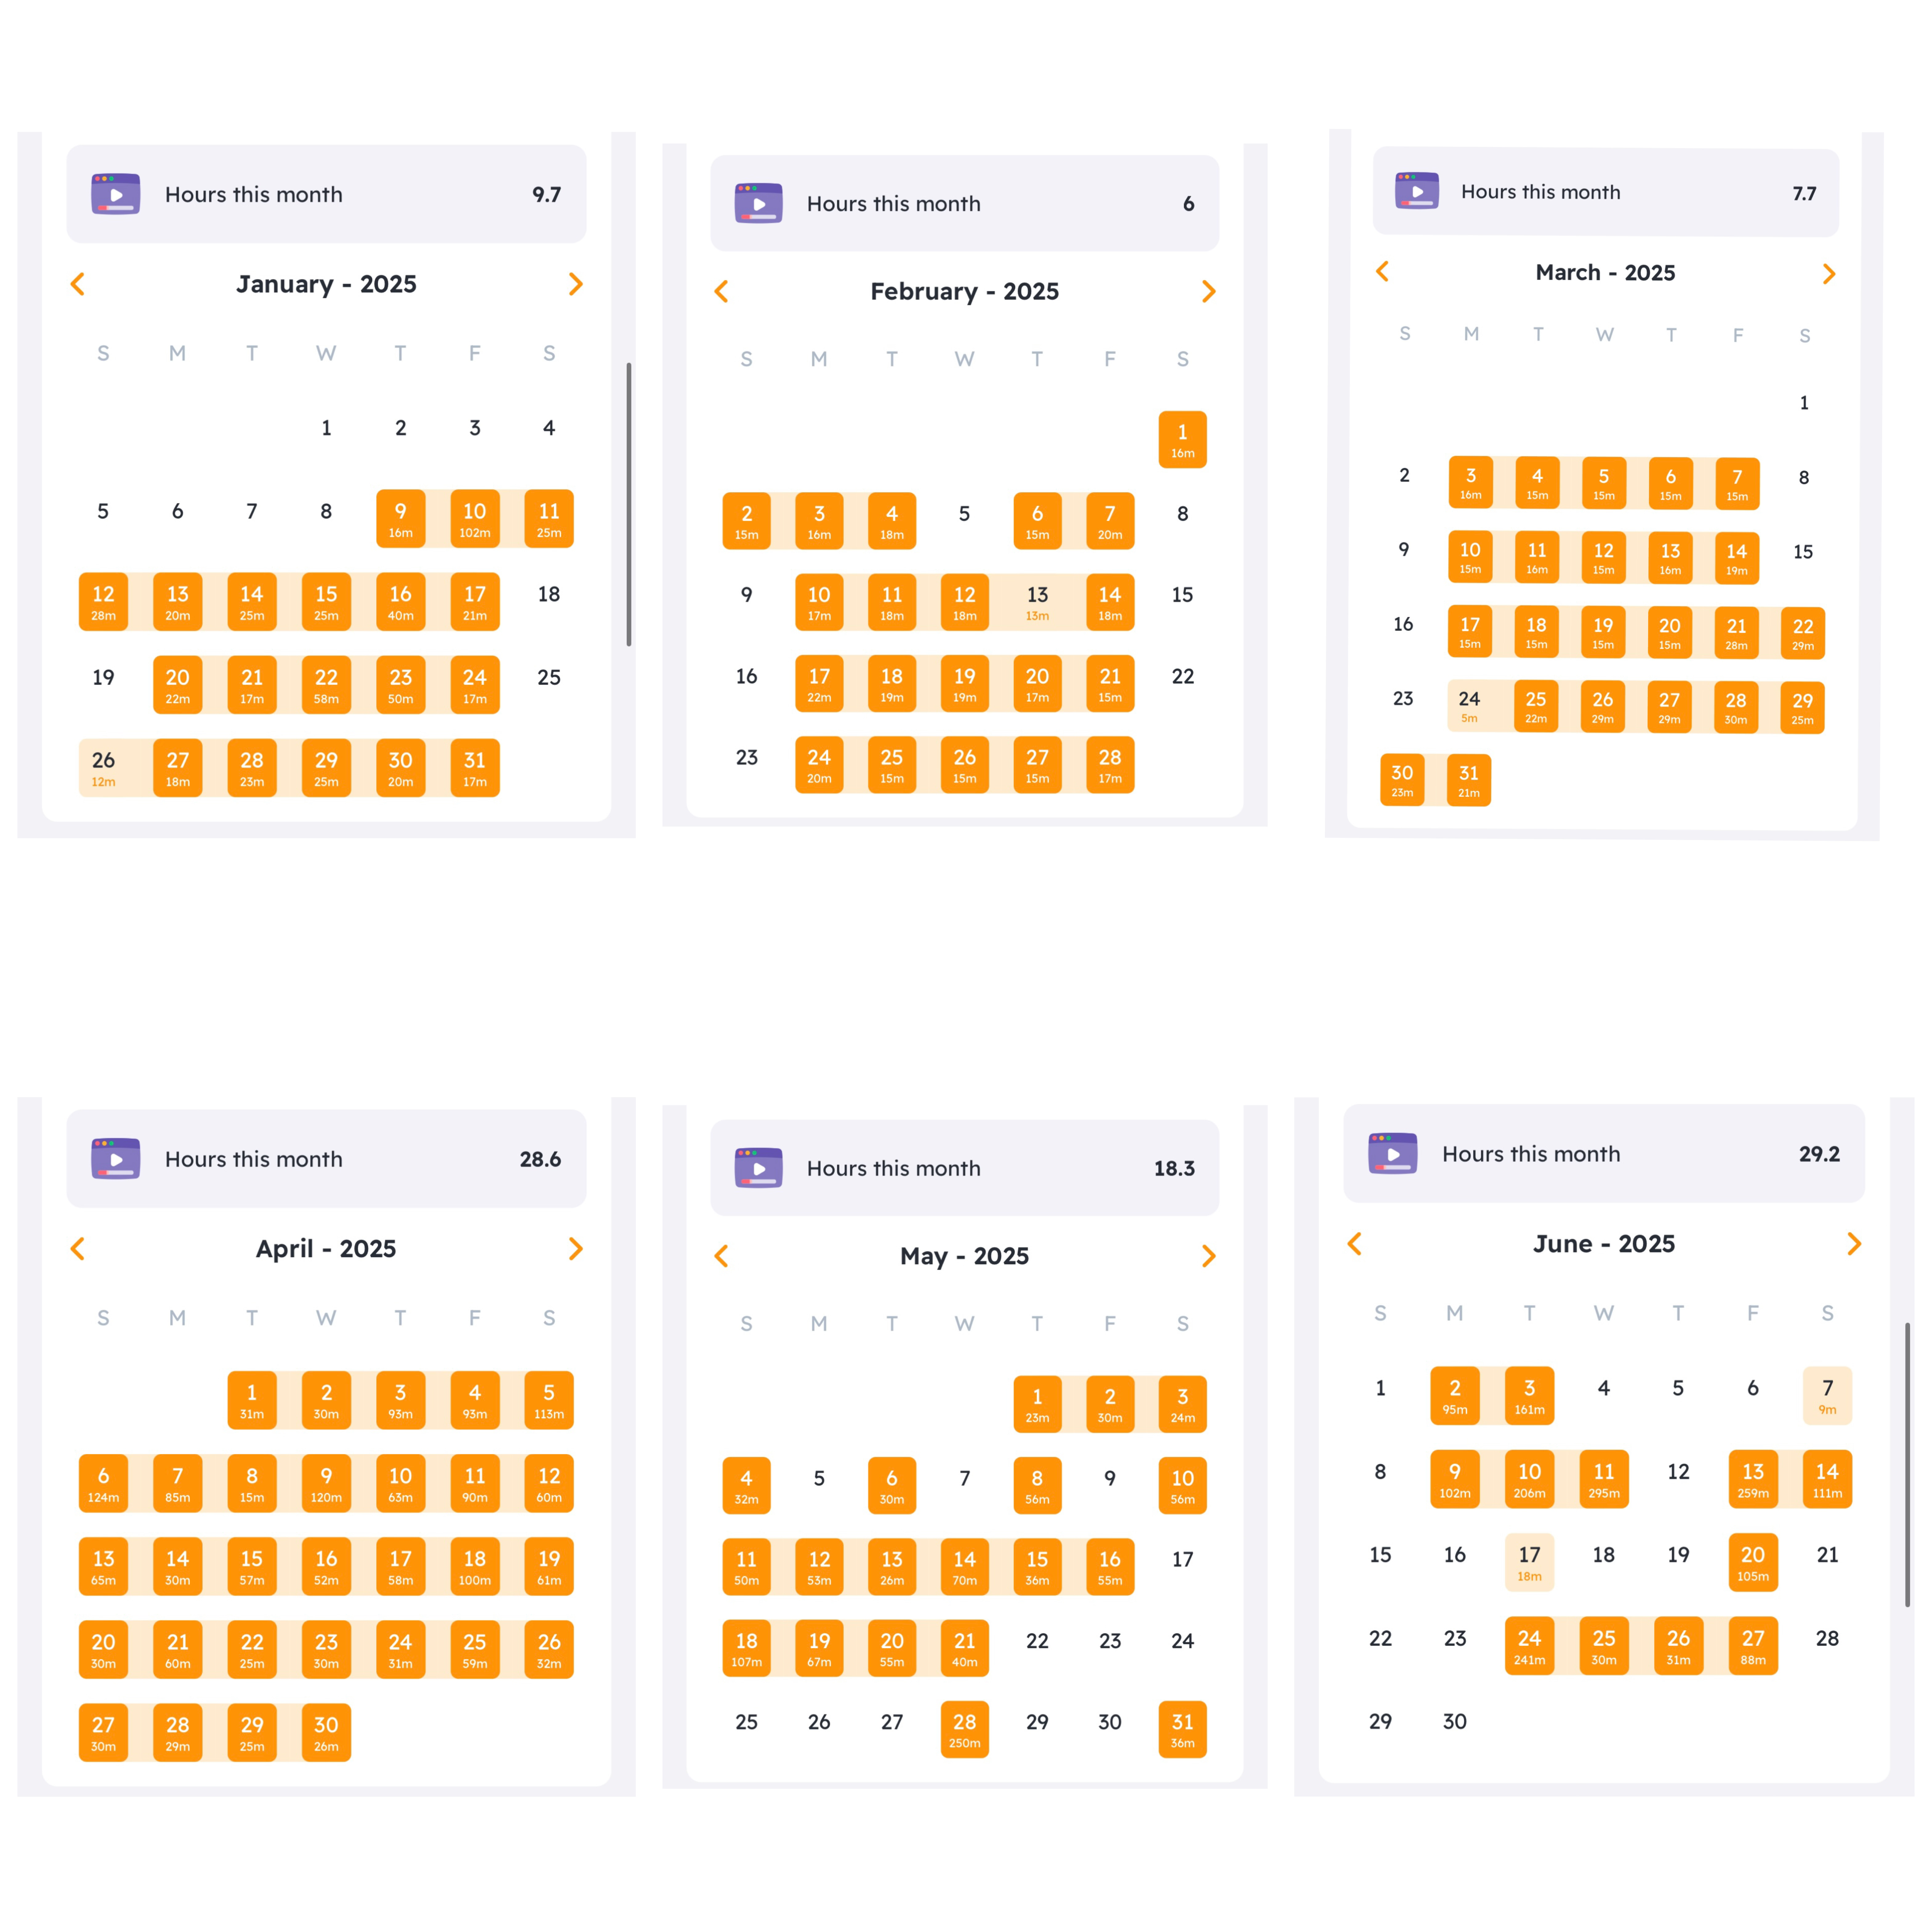Open March 24 with 5m logged
Viewport: 1932px width, 1932px height.
click(1469, 706)
